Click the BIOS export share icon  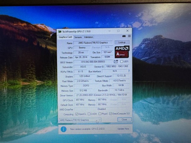point(116,62)
